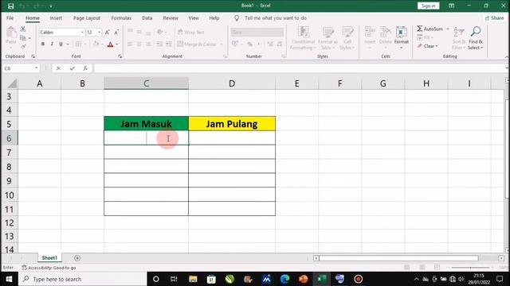The height and width of the screenshot is (286, 510).
Task: Toggle Italic formatting
Action: [52, 44]
